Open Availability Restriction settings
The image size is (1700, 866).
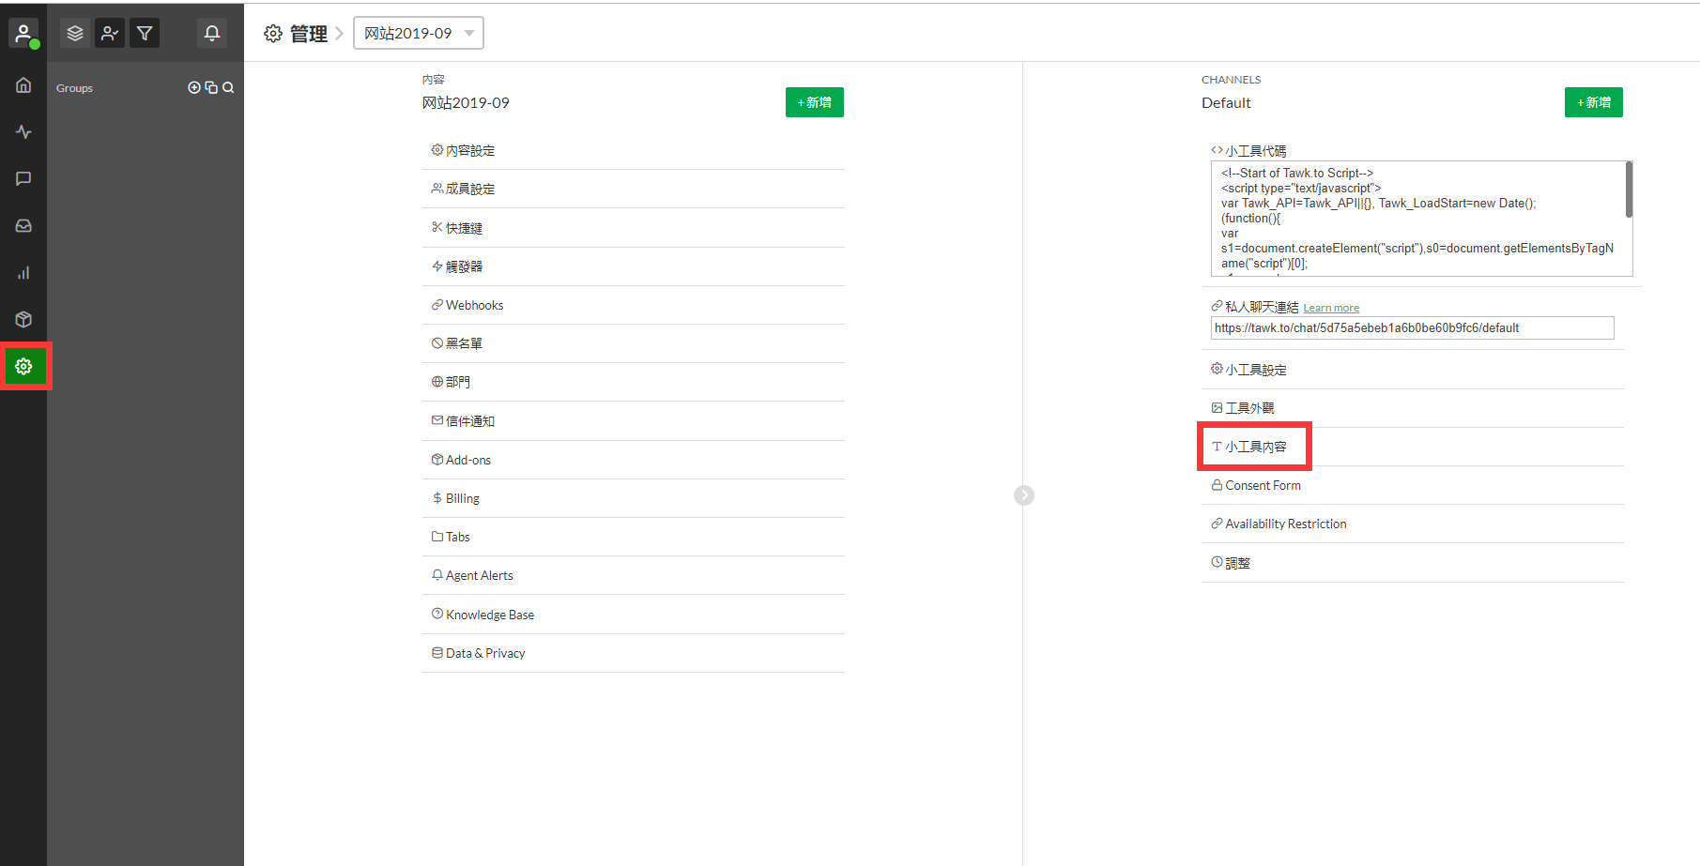point(1285,524)
